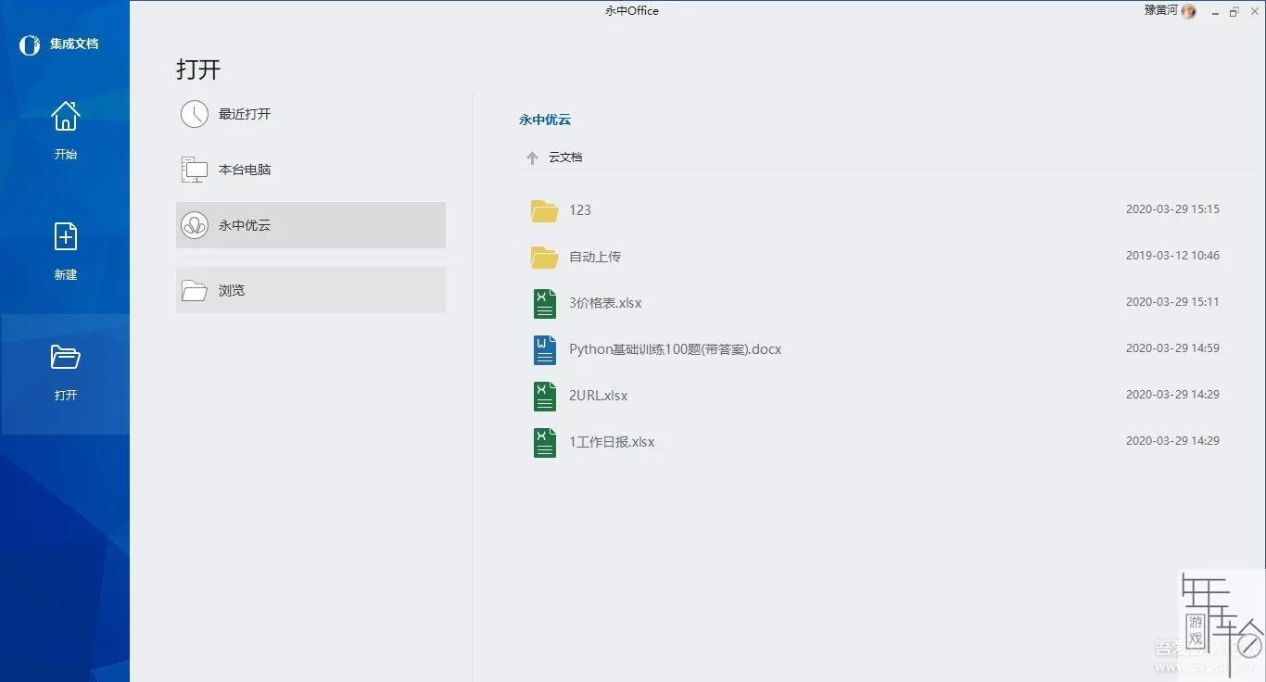This screenshot has height=682, width=1266.
Task: Switch to the 打开 sidebar tab
Action: point(65,373)
